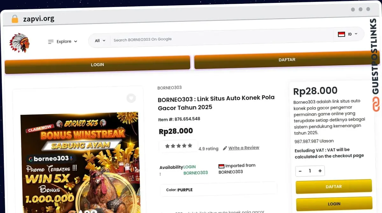Expand the Explore menu chevron
This screenshot has width=382, height=213.
tap(75, 42)
